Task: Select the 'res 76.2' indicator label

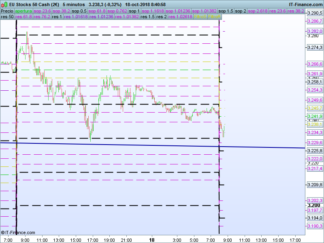Action: [x=42, y=17]
